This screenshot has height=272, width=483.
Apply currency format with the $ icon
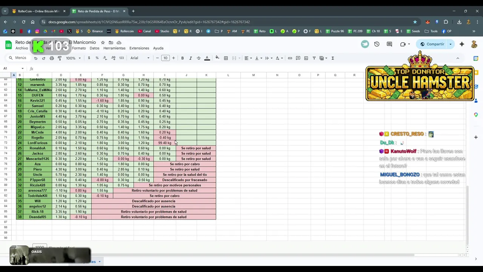89,58
